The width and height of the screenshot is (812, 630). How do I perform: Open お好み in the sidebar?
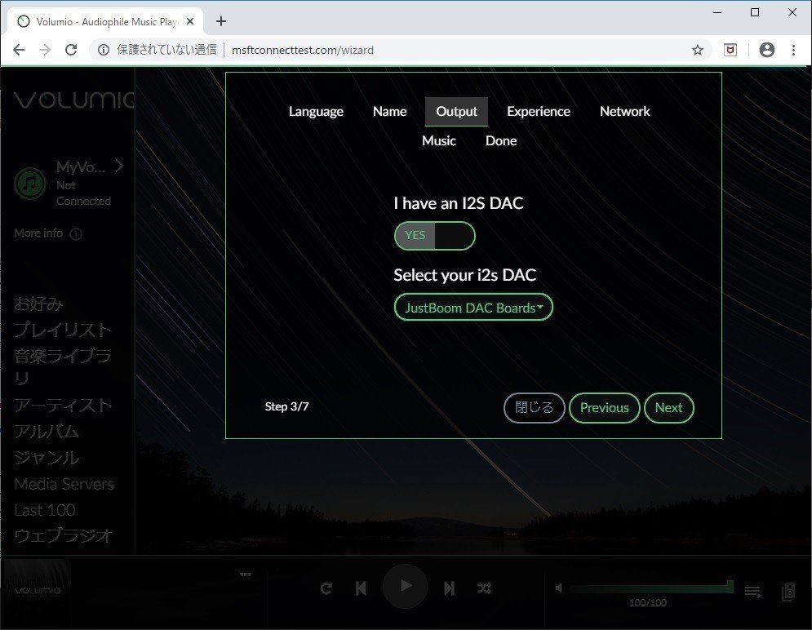[38, 304]
